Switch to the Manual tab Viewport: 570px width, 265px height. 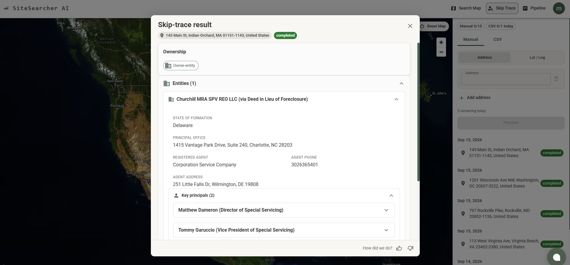point(471,39)
